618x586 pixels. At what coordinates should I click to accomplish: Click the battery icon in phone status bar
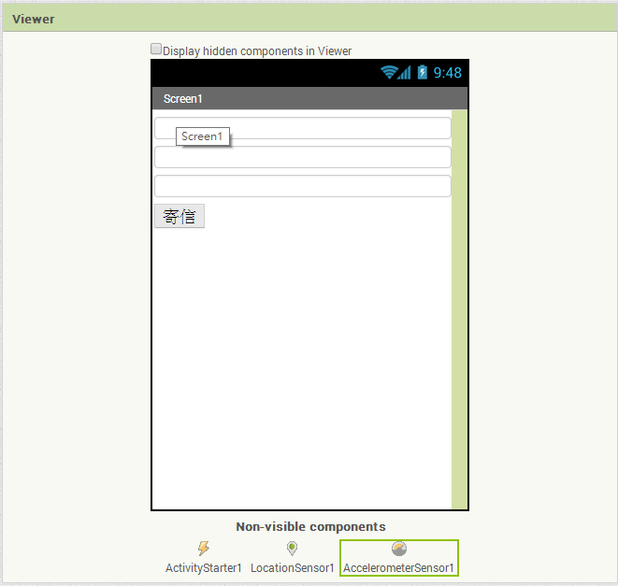click(x=422, y=72)
